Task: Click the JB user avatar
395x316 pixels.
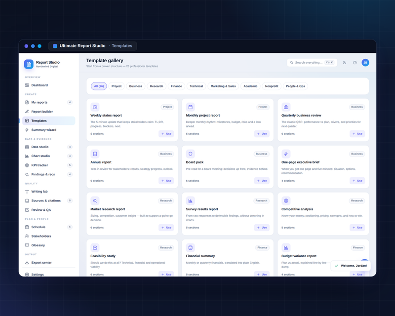Action: click(x=365, y=63)
